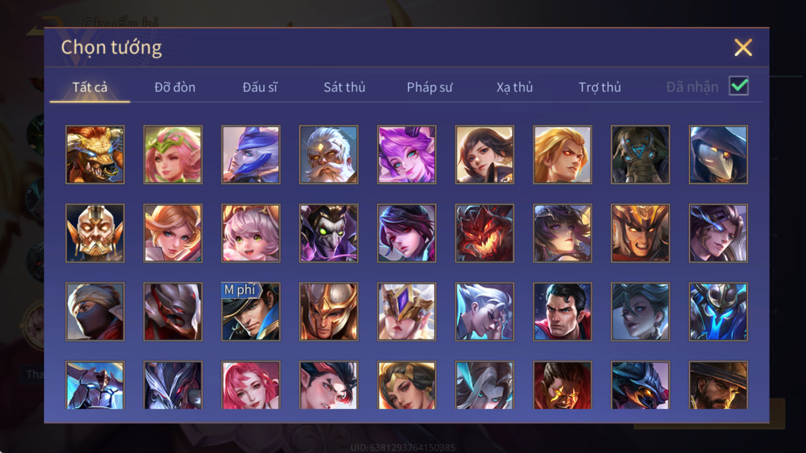Viewport: 806px width, 453px height.
Task: Pick the bearded cowboy hat hero
Action: coord(718,385)
